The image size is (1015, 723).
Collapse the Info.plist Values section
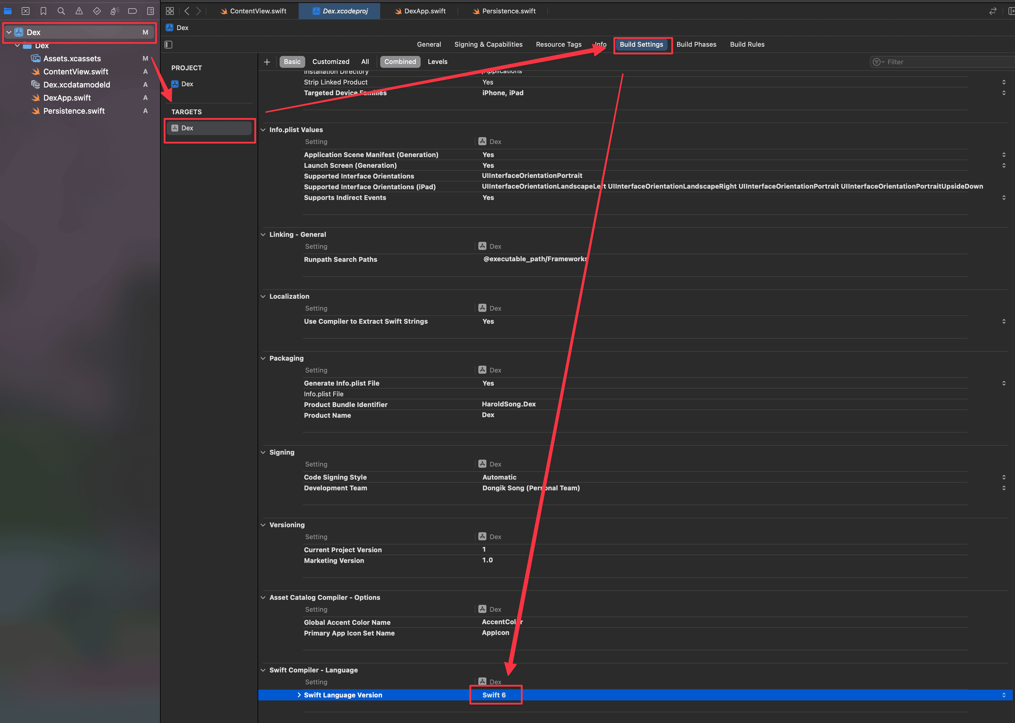pyautogui.click(x=263, y=129)
